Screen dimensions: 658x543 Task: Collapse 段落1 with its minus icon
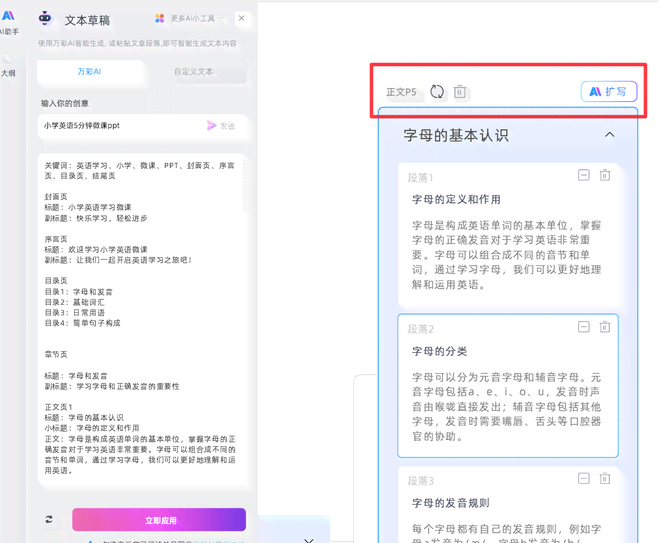click(584, 175)
